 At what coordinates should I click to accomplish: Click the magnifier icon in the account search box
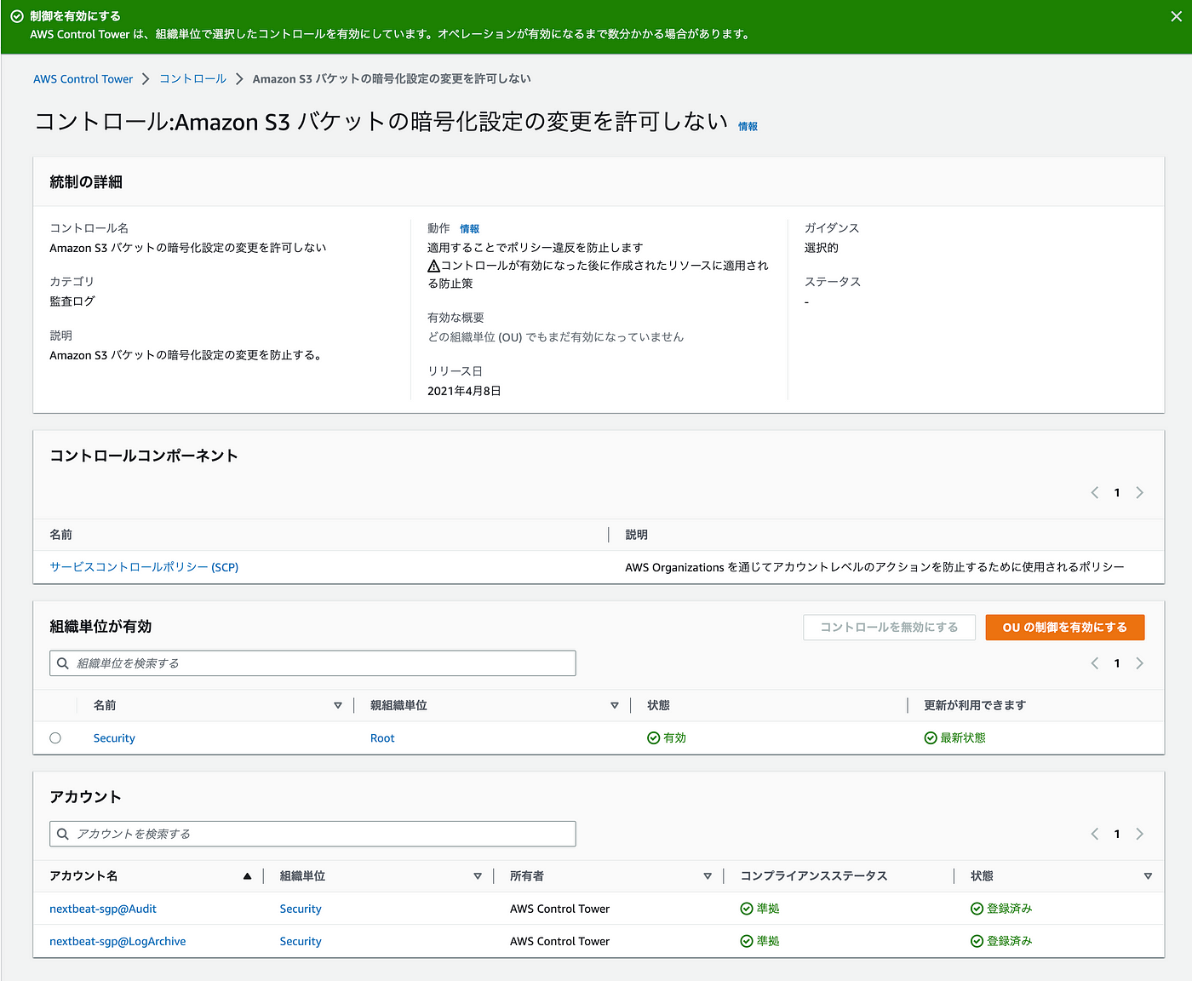coord(63,834)
